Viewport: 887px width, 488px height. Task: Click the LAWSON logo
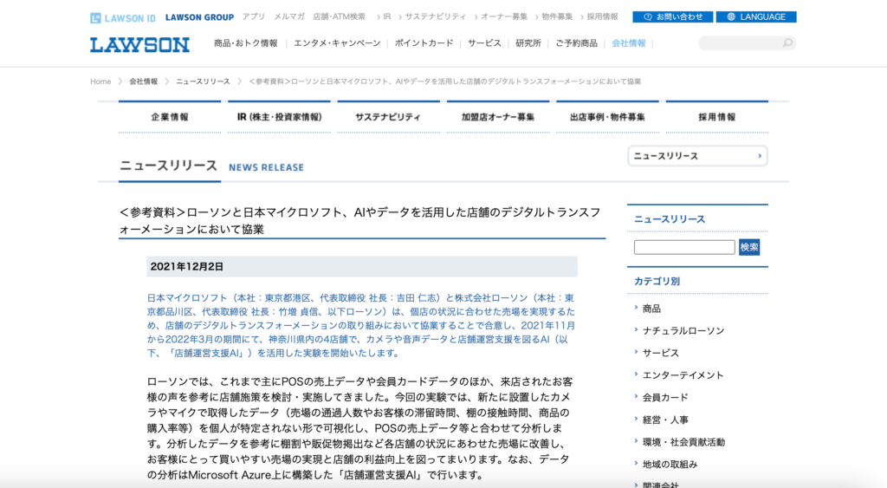coord(139,45)
